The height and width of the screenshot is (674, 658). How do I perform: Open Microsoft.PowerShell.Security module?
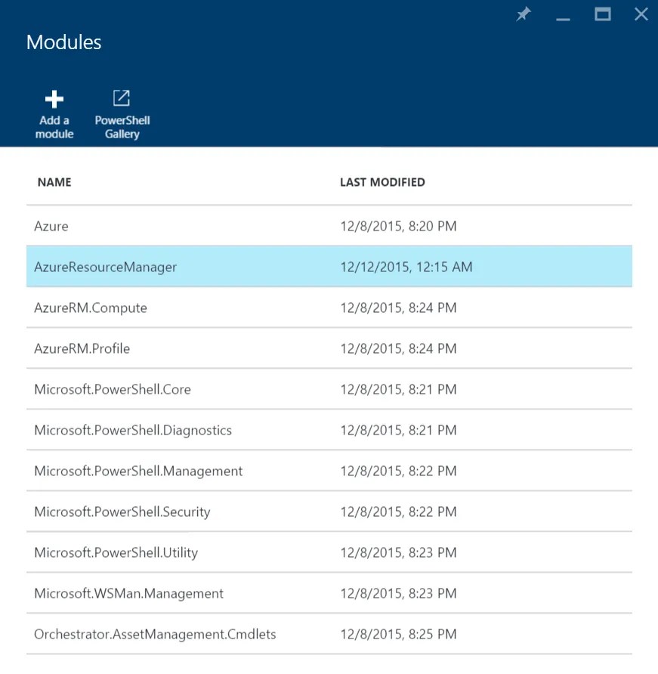tap(329, 512)
